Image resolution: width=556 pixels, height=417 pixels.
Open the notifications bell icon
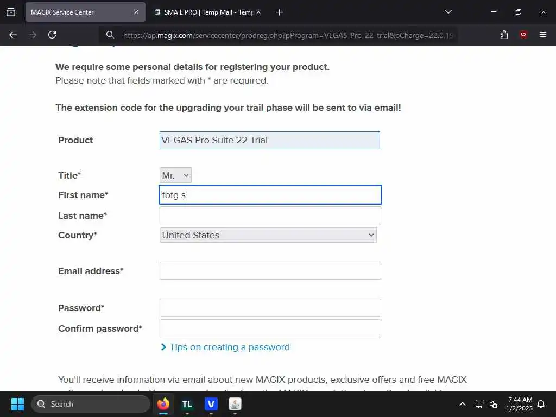click(x=541, y=404)
